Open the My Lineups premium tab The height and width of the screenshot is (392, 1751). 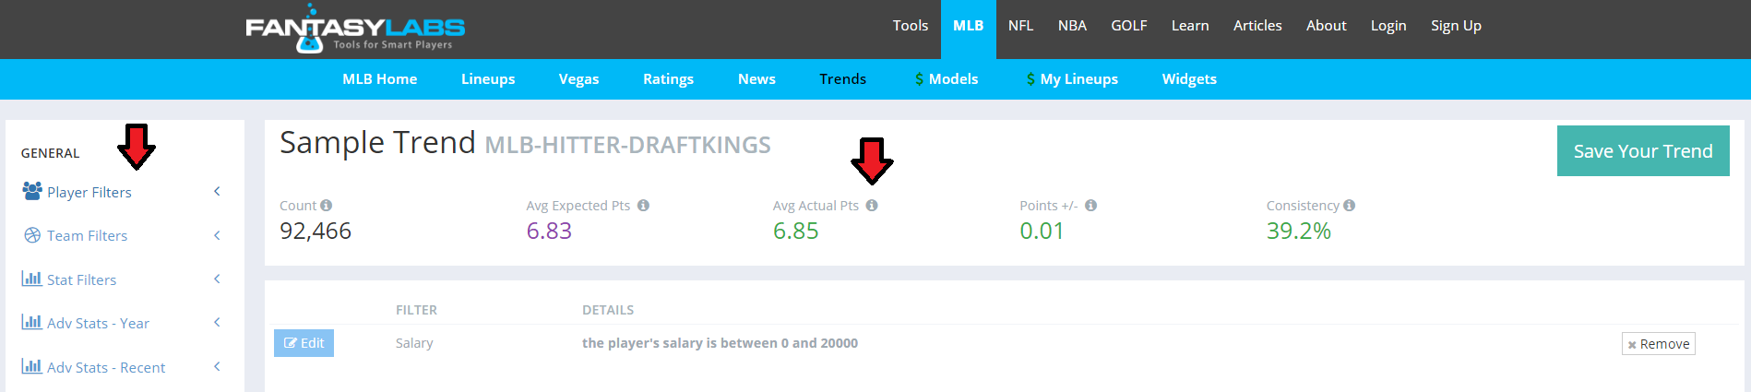tap(1072, 79)
